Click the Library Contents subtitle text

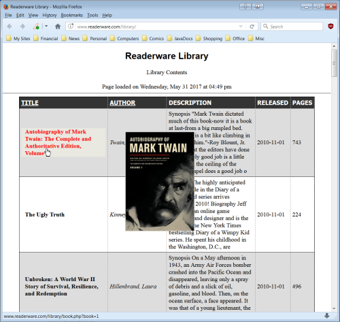(x=167, y=72)
